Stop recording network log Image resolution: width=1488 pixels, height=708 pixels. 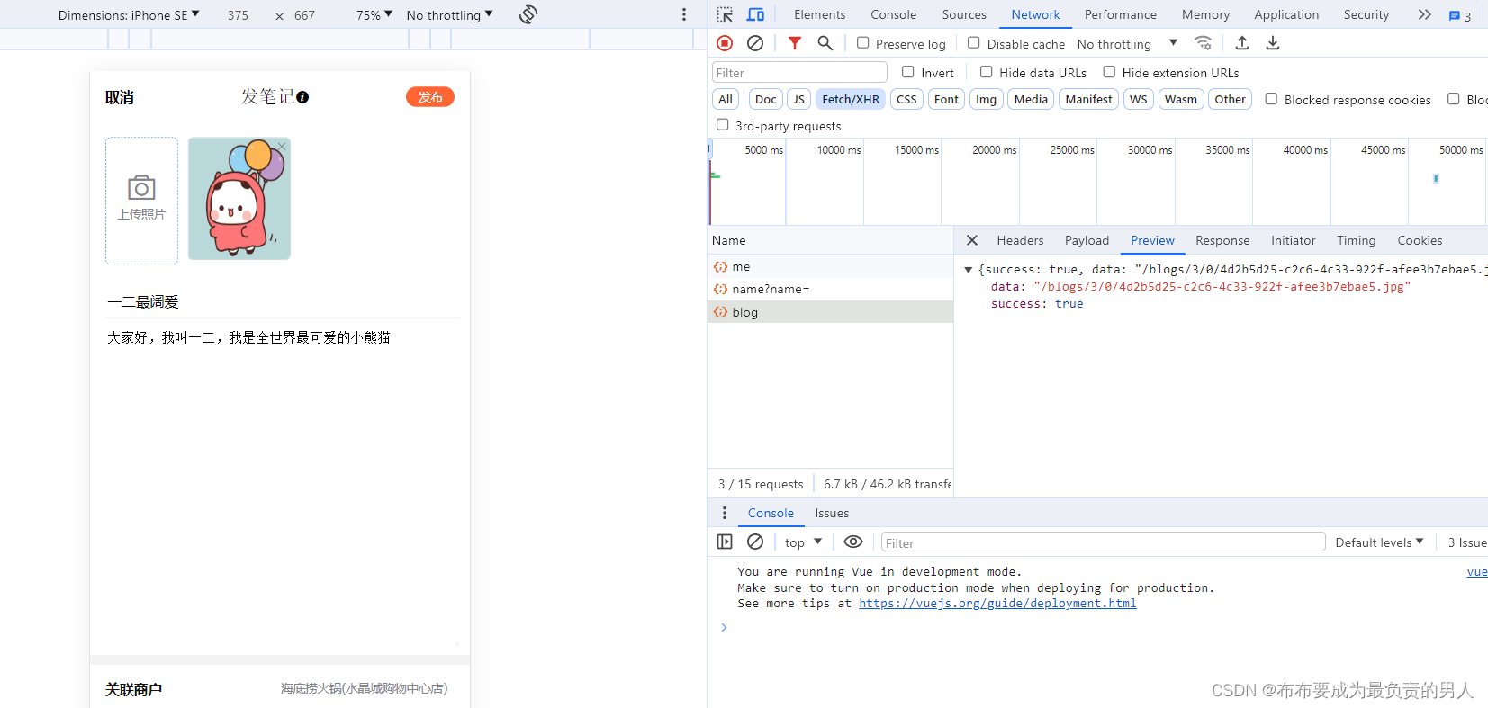725,43
